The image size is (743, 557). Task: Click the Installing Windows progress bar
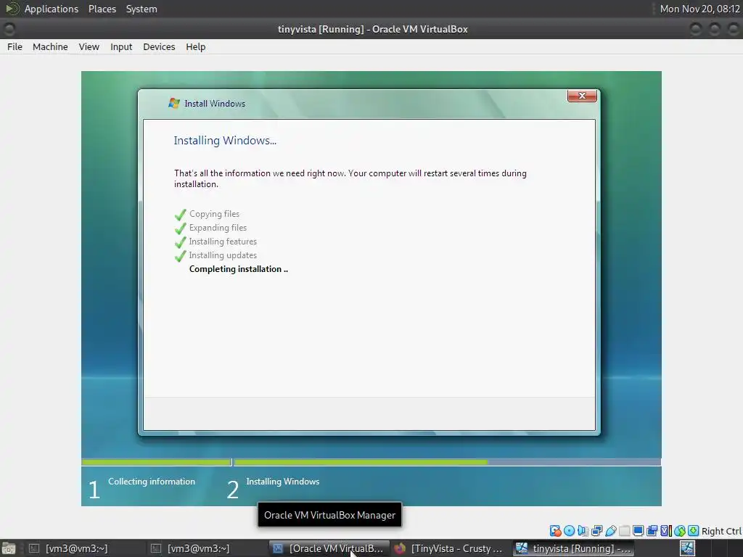[447, 462]
